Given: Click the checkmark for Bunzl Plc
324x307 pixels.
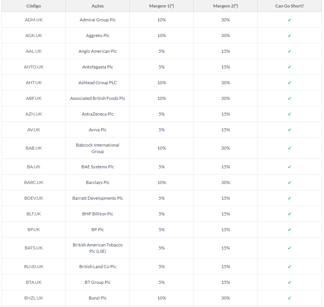Looking at the screenshot, I should (x=290, y=298).
